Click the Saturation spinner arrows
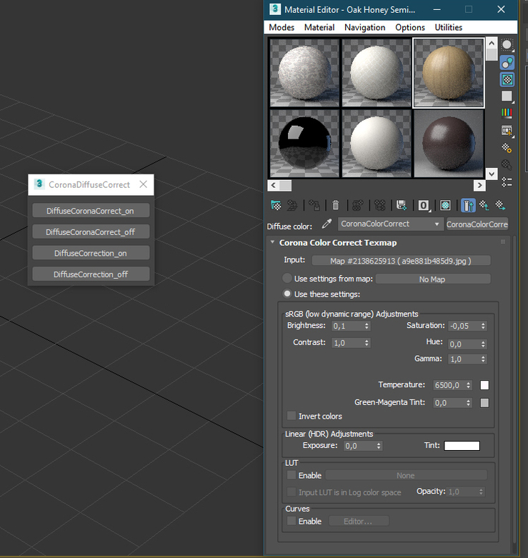This screenshot has width=528, height=558. 483,326
